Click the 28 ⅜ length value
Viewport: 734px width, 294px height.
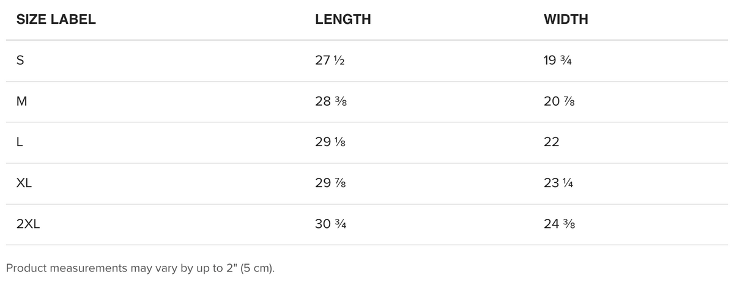pos(332,102)
